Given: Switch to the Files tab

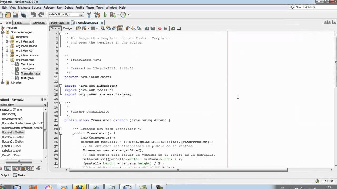Looking at the screenshot, I should tap(18, 23).
